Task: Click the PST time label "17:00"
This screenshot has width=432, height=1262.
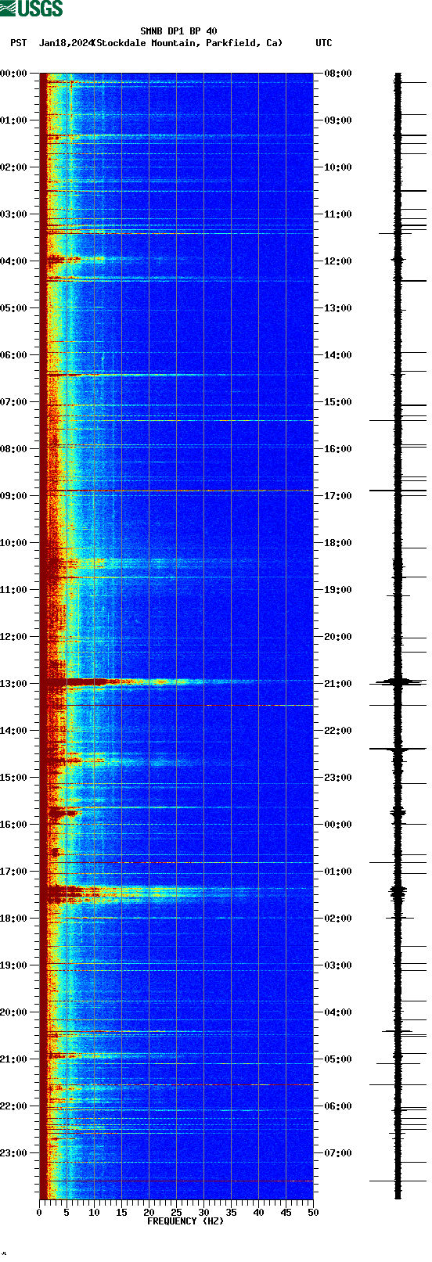Action: tap(14, 872)
